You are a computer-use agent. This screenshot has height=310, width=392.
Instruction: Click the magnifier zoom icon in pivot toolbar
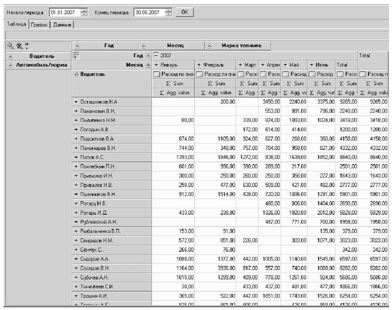(x=11, y=46)
